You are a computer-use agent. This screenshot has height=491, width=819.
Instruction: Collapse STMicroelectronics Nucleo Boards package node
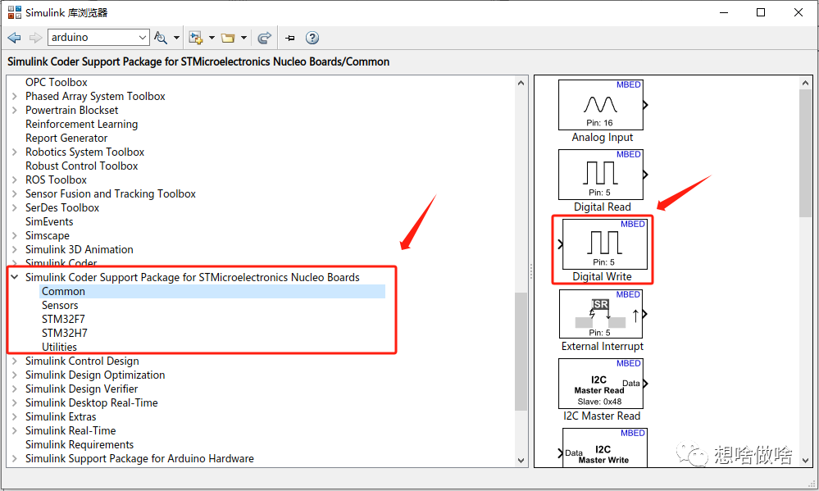tap(15, 277)
